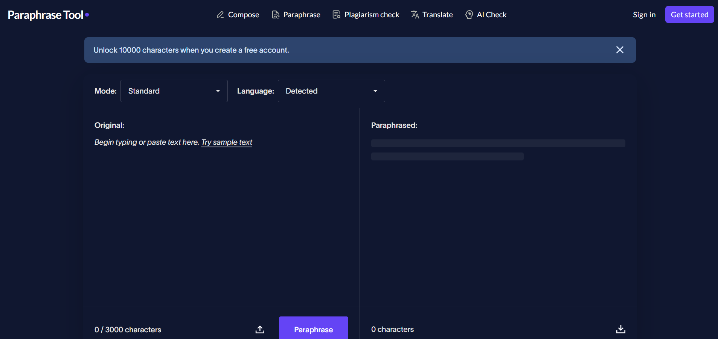Click the Get started button
Screen dimensions: 718x339
tap(689, 15)
